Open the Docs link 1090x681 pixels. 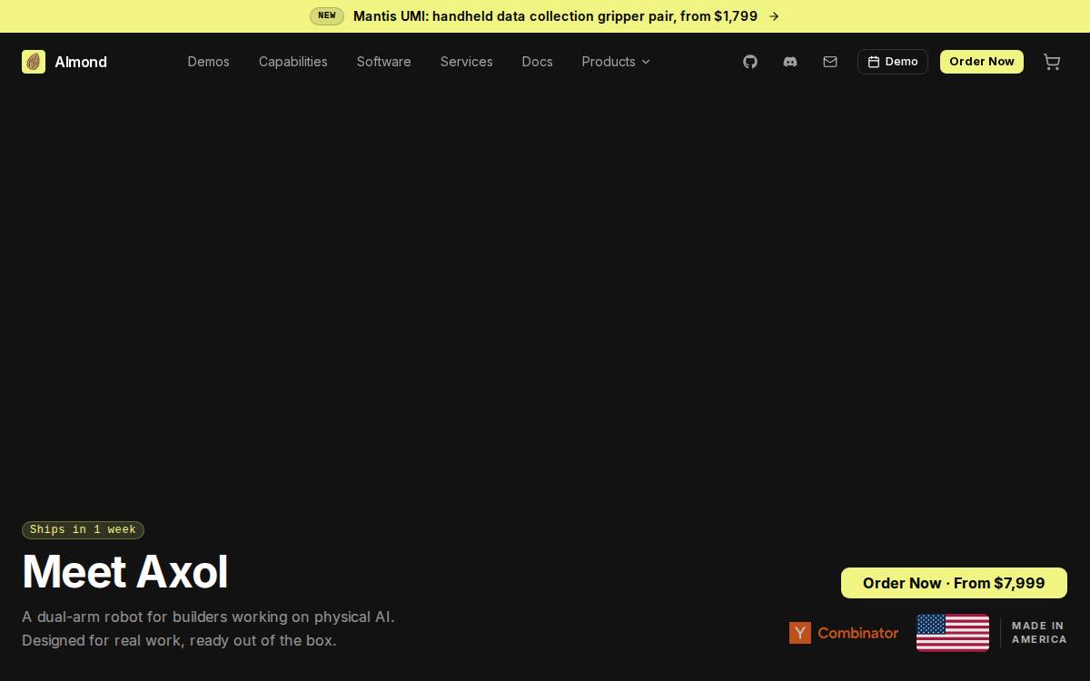coord(537,62)
